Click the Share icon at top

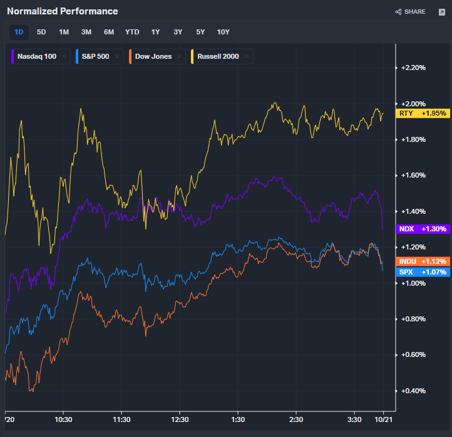click(x=399, y=12)
